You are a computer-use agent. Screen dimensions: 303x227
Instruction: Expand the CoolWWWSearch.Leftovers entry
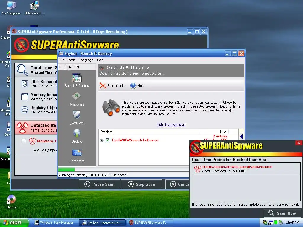101,140
